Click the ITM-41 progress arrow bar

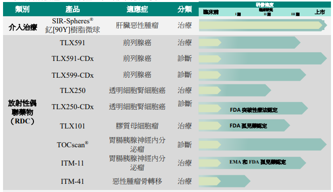click(225, 181)
